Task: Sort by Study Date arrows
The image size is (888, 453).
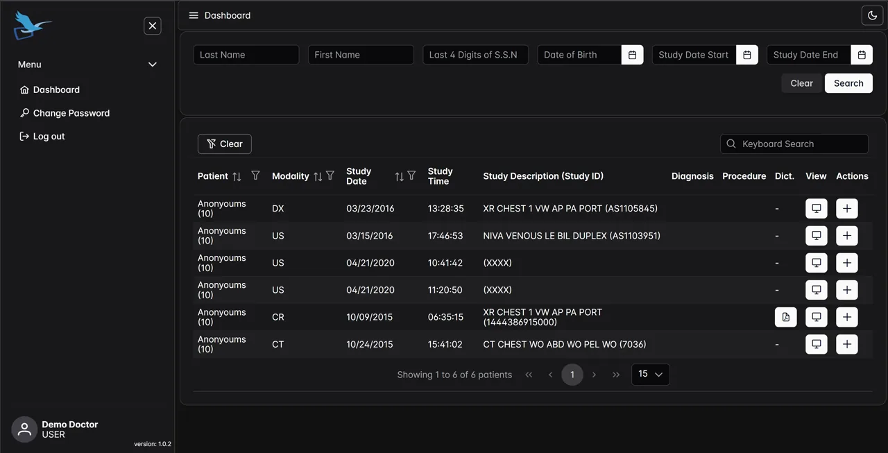Action: point(399,177)
